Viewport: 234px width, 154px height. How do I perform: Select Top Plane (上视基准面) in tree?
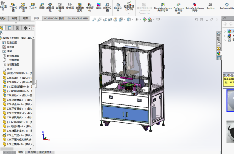[11, 60]
